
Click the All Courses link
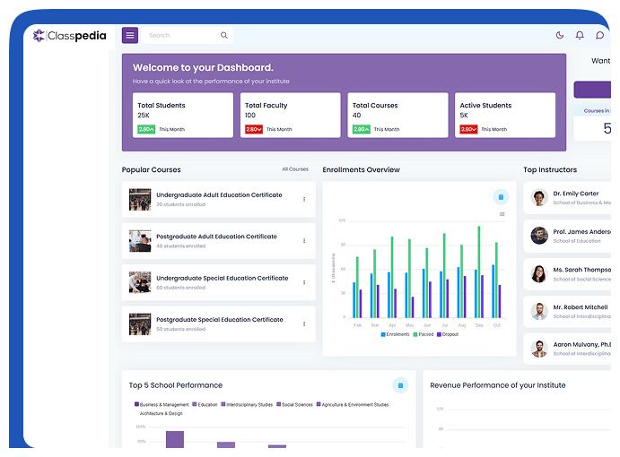click(x=294, y=169)
